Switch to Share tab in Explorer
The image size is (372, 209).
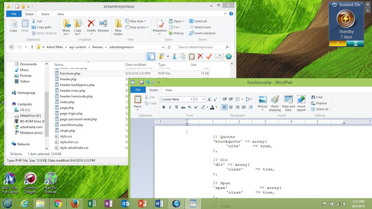(45, 14)
